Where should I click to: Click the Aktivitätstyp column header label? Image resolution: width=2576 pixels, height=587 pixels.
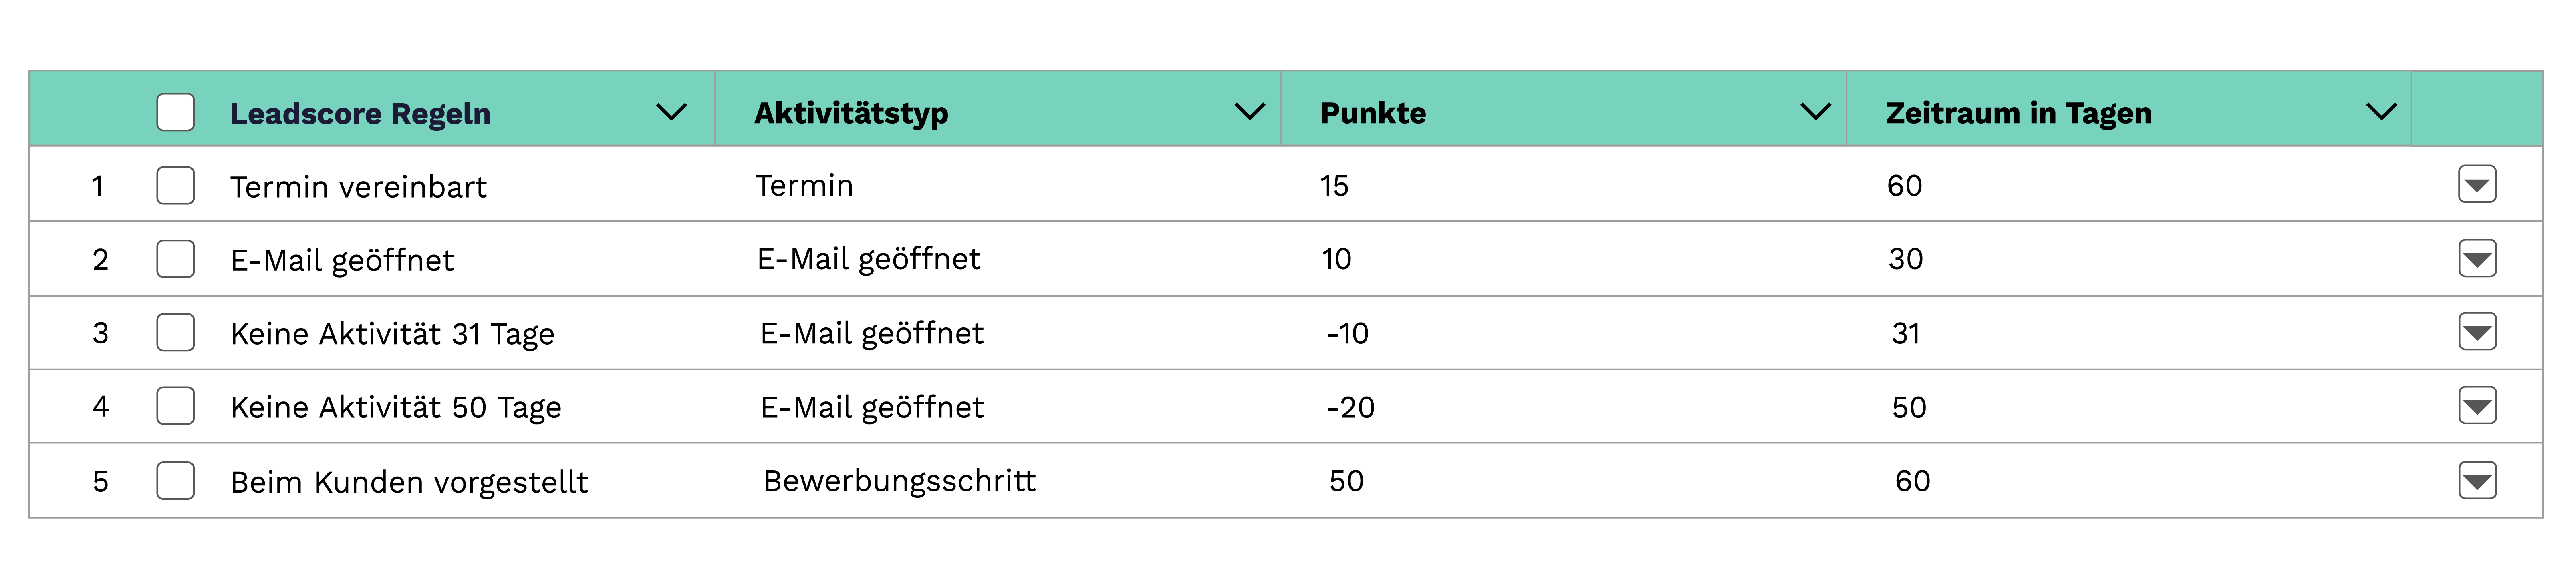pyautogui.click(x=851, y=114)
